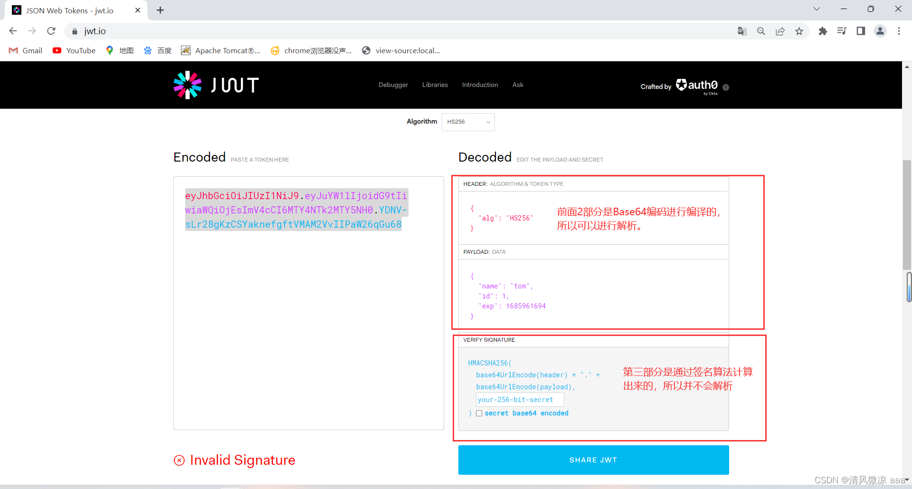Click inside the encoded token text area
The image size is (912, 489).
click(309, 303)
